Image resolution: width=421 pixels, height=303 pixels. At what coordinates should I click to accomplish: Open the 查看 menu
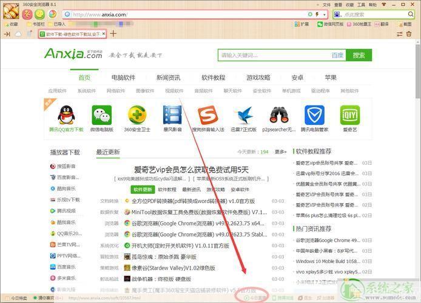(x=338, y=5)
